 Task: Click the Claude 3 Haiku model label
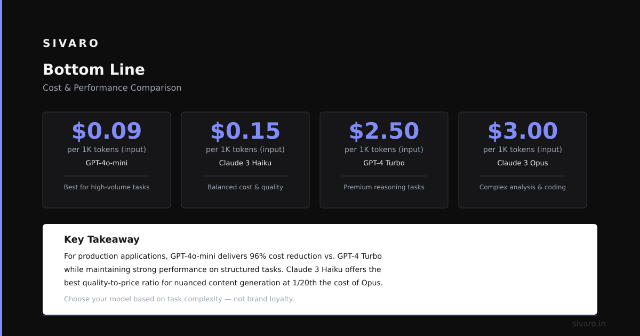pos(245,163)
